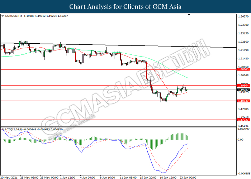Click the title Chart Analysis for Clients of GCM Asia
The image size is (251, 179).
(x=126, y=6)
